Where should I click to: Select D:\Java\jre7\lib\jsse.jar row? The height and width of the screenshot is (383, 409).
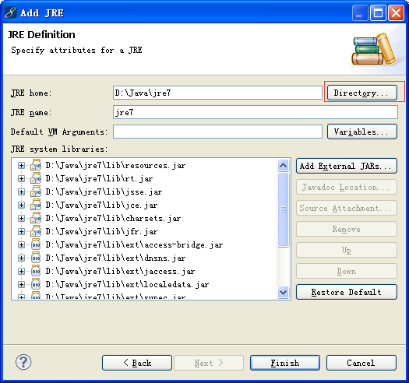coord(104,192)
